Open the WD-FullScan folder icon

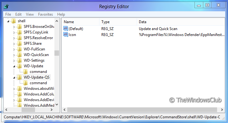[19, 49]
